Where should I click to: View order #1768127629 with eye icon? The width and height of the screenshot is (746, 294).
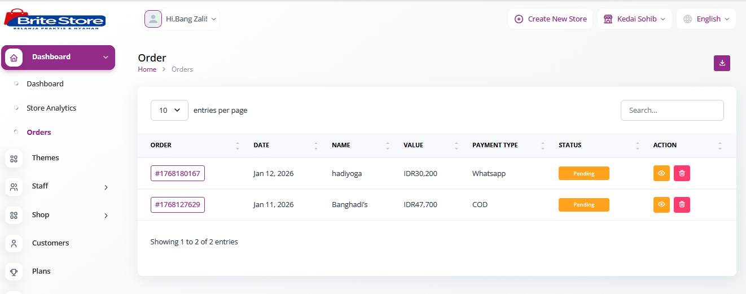(x=661, y=204)
